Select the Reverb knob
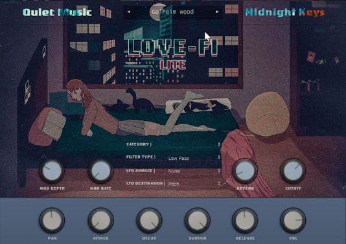Viewport: 346px width, 244px height. click(245, 171)
